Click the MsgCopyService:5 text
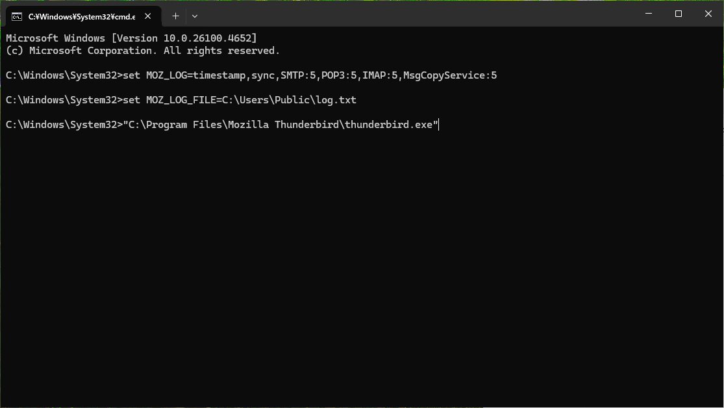 [449, 75]
